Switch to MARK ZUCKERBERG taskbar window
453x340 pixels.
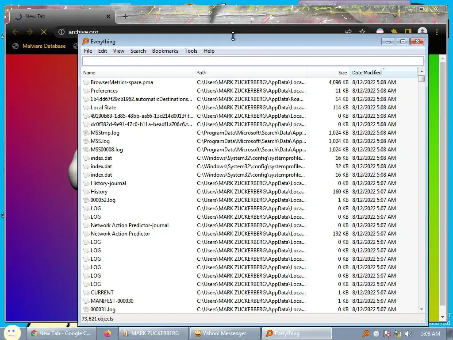(x=153, y=333)
